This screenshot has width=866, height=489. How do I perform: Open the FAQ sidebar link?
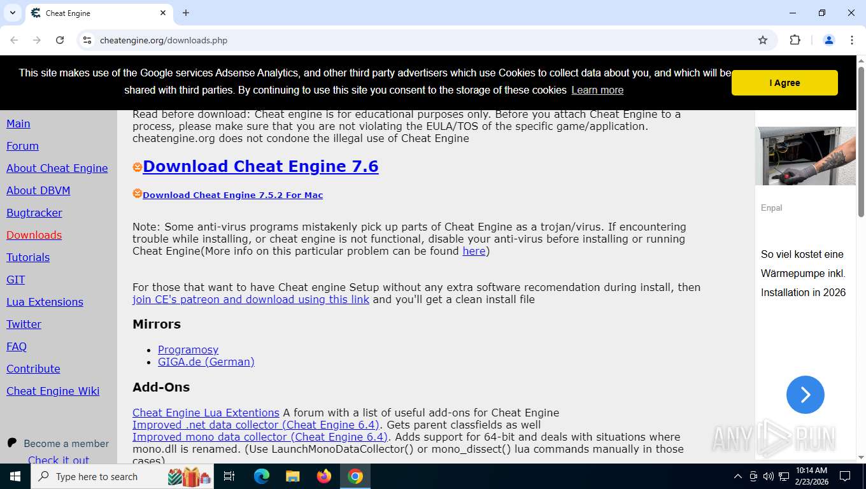tap(17, 346)
